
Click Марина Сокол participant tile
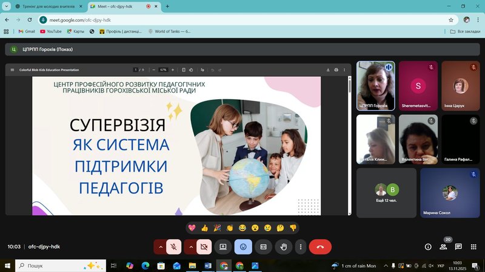(450, 193)
